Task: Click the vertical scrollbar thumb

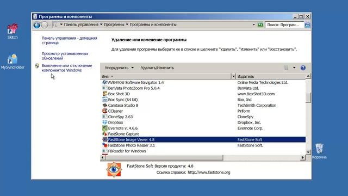Action: 308,98
